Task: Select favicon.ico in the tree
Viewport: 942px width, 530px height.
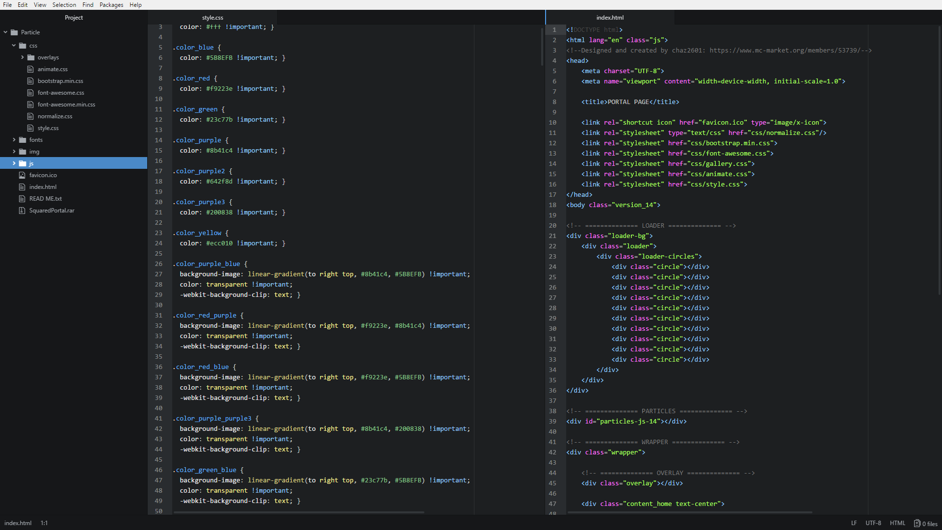Action: point(43,175)
